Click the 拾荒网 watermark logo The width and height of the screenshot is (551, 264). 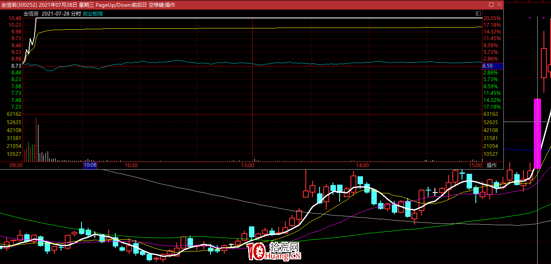coord(274,251)
